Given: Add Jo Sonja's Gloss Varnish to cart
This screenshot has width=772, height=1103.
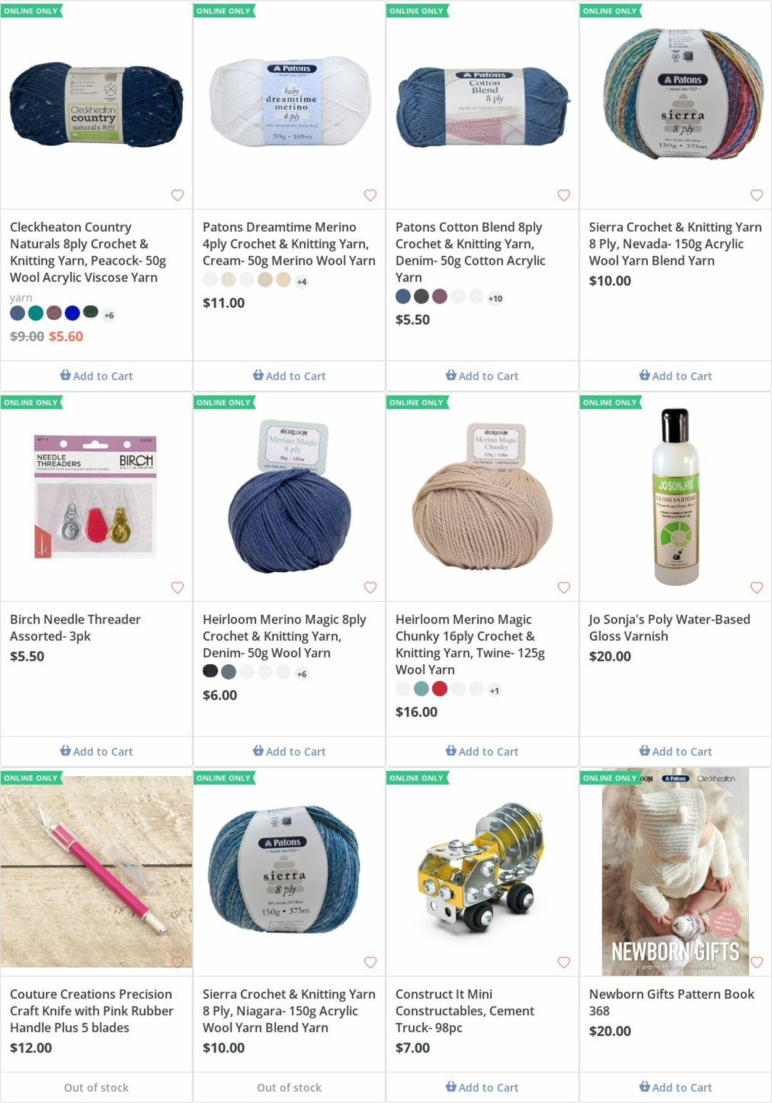Looking at the screenshot, I should point(675,751).
